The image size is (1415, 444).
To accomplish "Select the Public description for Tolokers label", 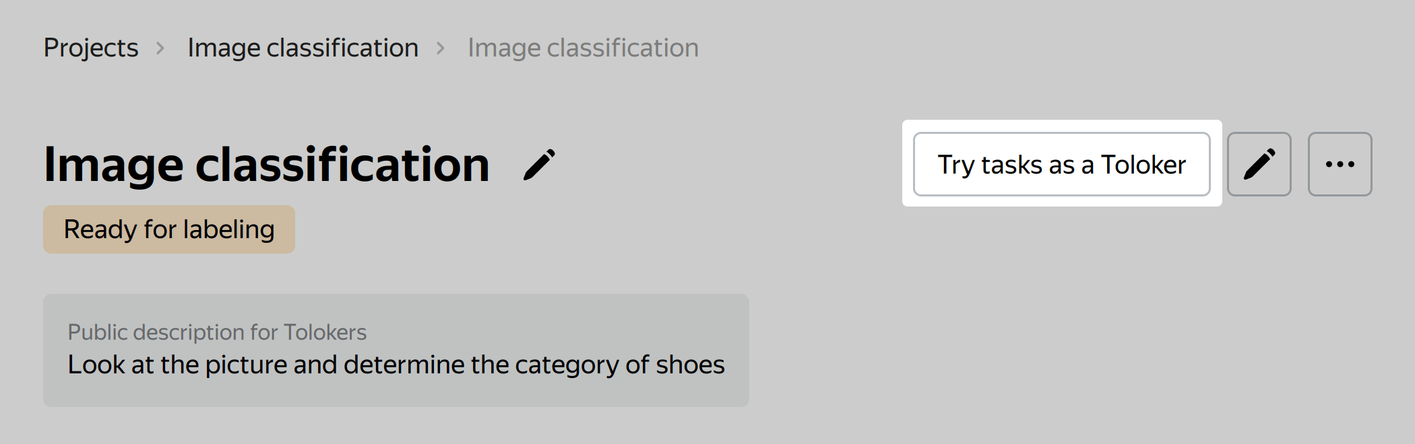I will point(217,332).
